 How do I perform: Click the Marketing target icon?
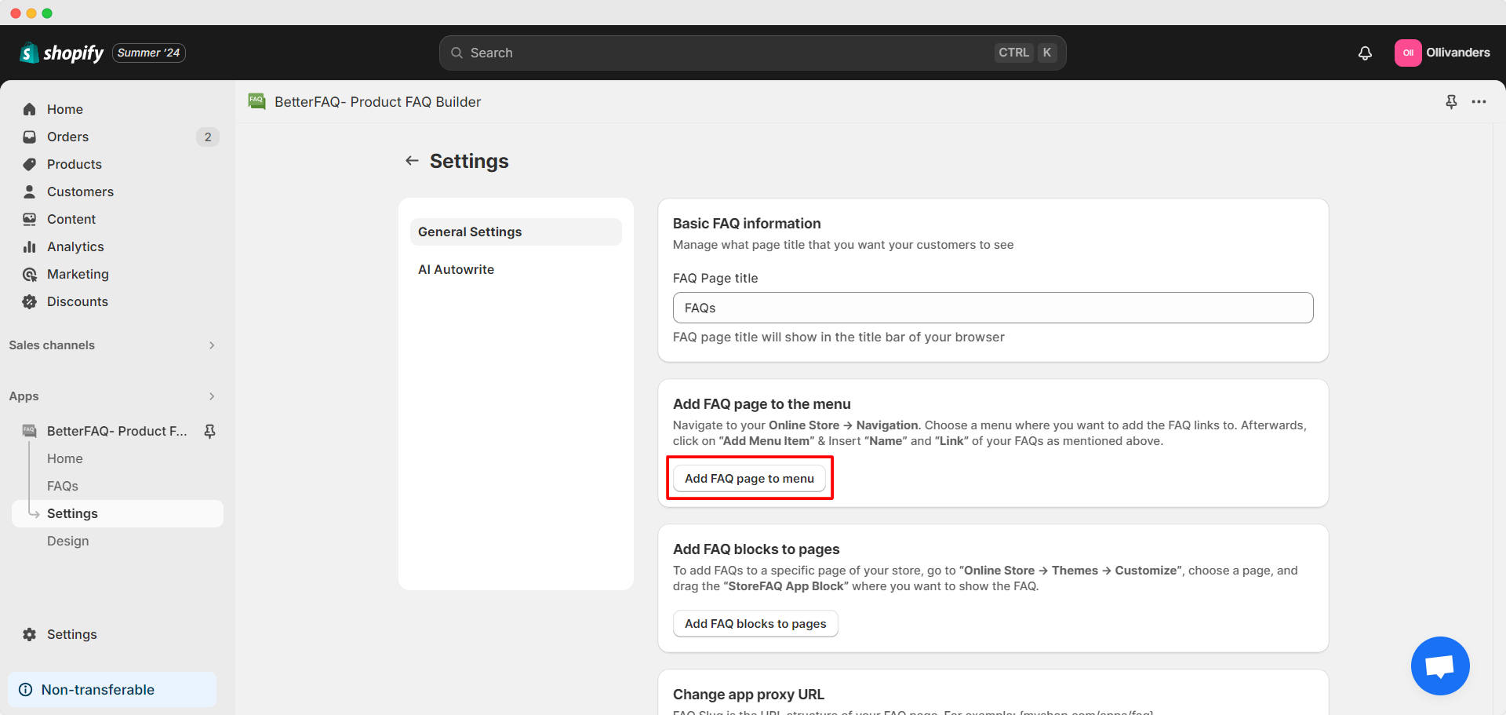tap(30, 274)
